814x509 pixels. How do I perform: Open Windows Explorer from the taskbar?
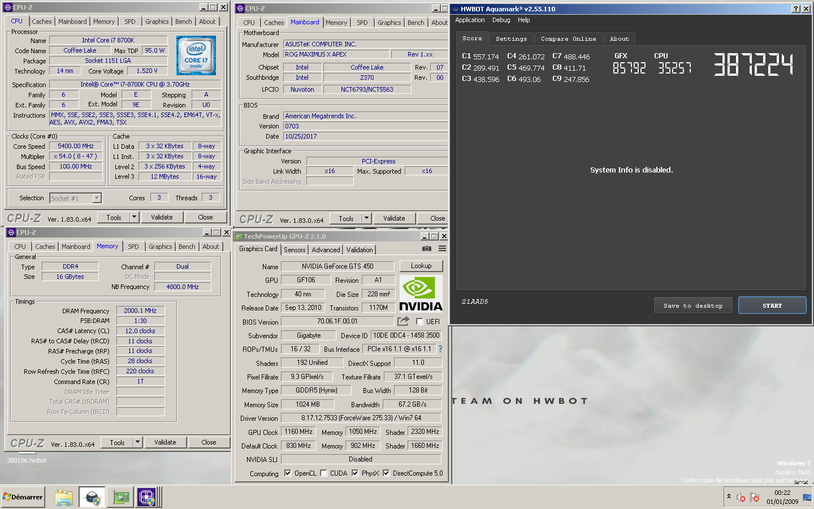(x=64, y=498)
